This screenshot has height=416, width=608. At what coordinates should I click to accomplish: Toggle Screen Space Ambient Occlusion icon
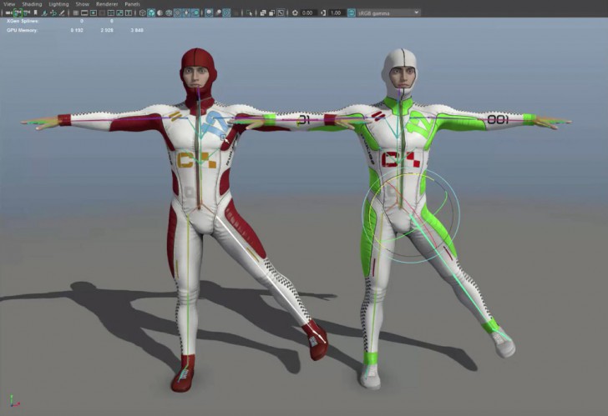pos(209,13)
